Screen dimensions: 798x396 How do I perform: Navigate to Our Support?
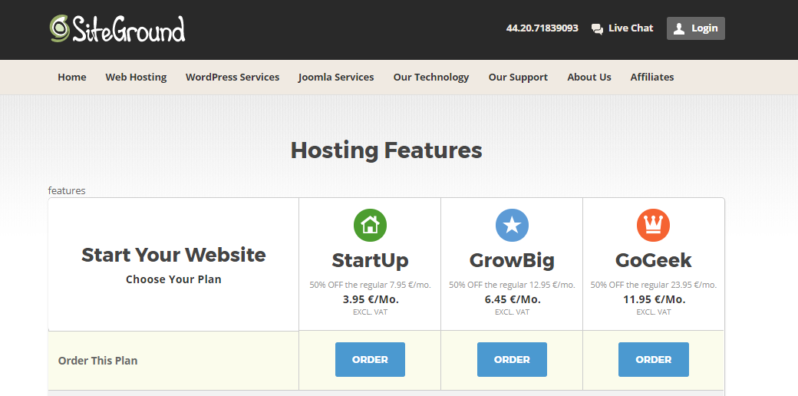click(518, 77)
